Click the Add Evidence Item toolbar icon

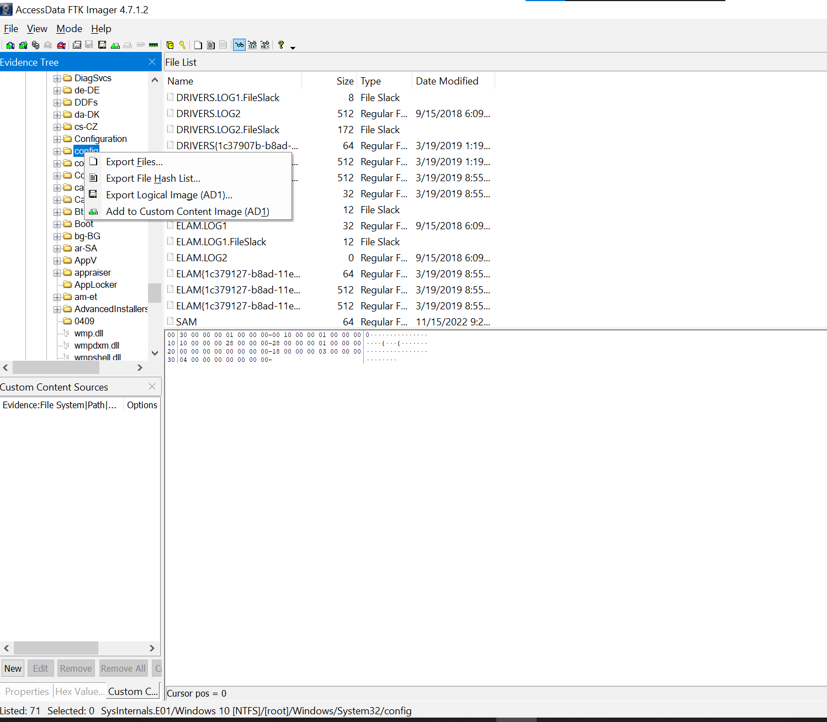tap(10, 45)
